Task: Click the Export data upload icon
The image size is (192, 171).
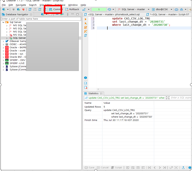Action: click(183, 167)
